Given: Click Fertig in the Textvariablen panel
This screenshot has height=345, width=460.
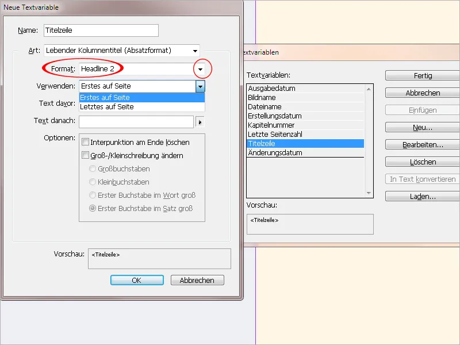Looking at the screenshot, I should coord(421,75).
